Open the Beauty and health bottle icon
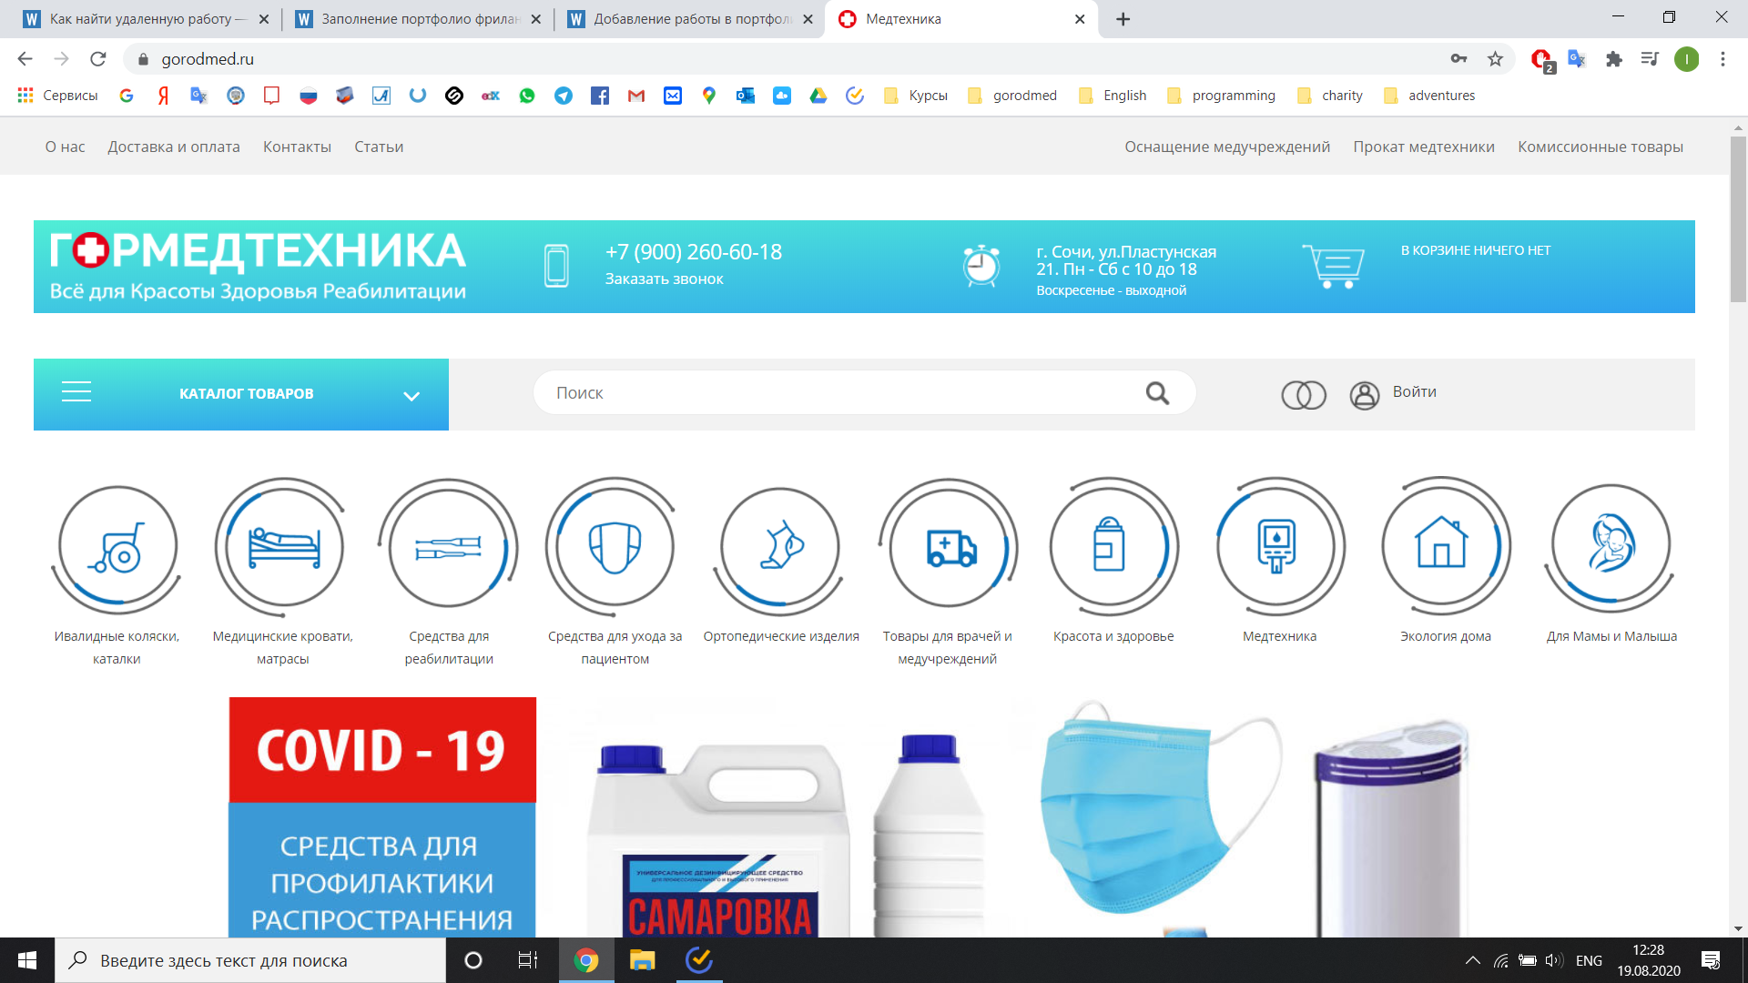The image size is (1748, 983). (1113, 547)
